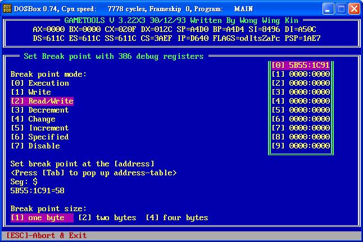The image size is (363, 242).
Task: Pick the Decrement break point mode
Action: (x=40, y=110)
